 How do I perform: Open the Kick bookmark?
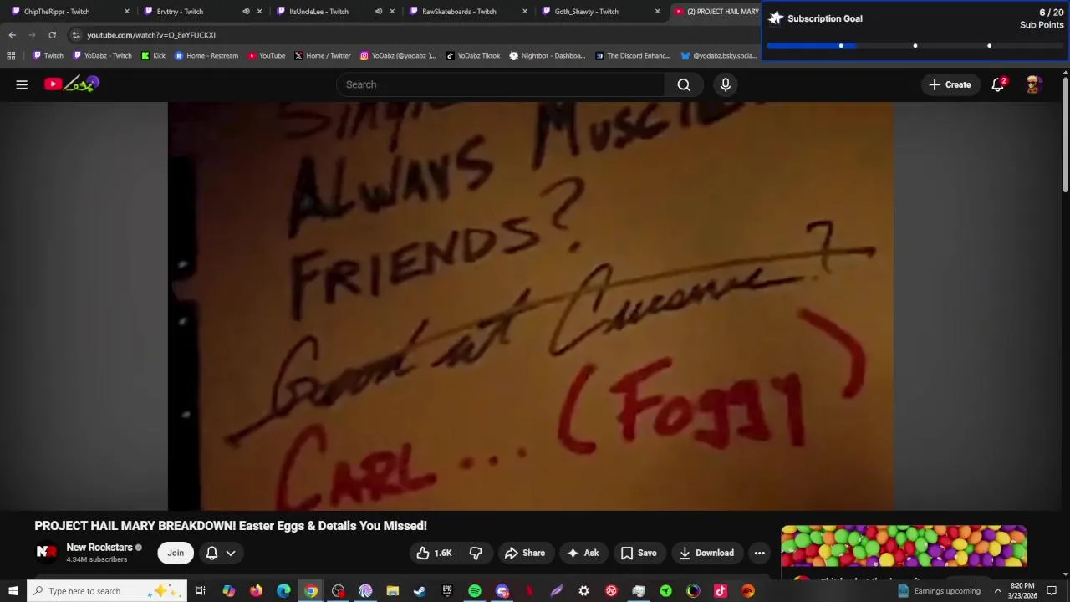pos(153,56)
